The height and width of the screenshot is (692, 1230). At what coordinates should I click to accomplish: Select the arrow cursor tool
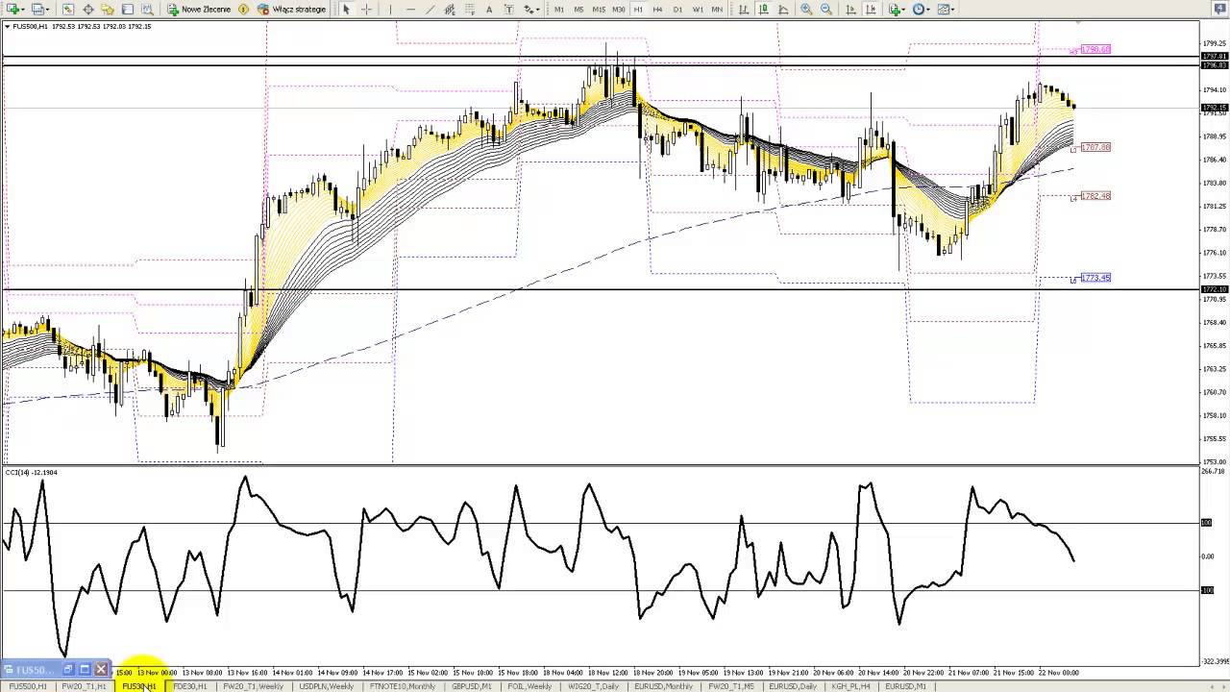click(346, 9)
